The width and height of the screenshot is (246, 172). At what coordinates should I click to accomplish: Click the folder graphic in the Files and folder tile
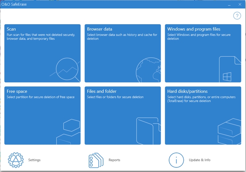pyautogui.click(x=148, y=131)
